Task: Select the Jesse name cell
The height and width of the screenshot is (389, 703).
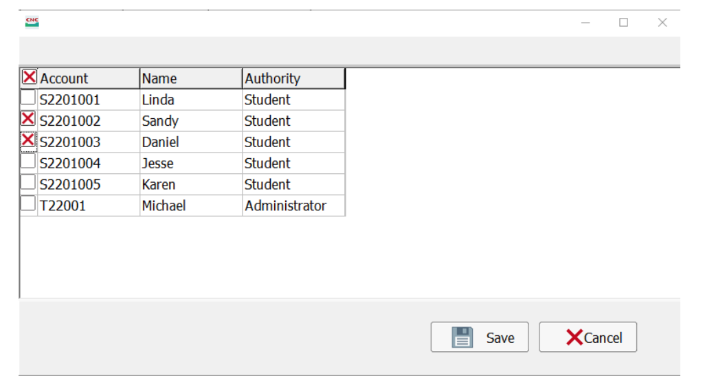Action: pos(191,163)
